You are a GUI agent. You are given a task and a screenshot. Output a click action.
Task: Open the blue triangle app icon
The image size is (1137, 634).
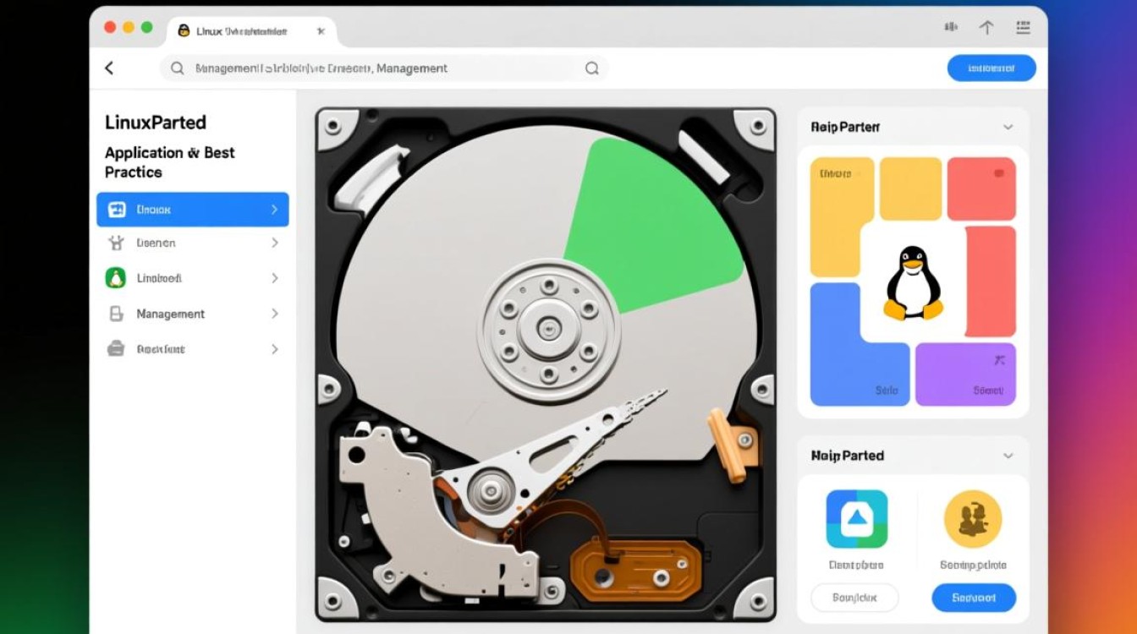click(x=856, y=519)
